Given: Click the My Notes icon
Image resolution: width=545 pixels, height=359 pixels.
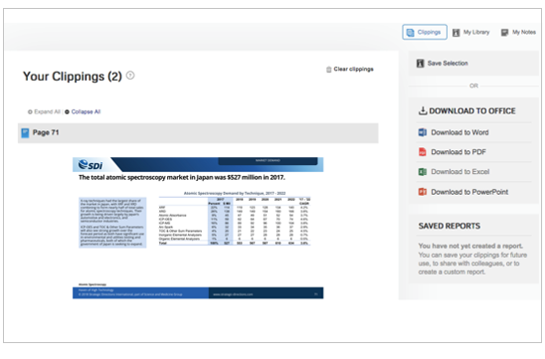Looking at the screenshot, I should click(x=504, y=33).
